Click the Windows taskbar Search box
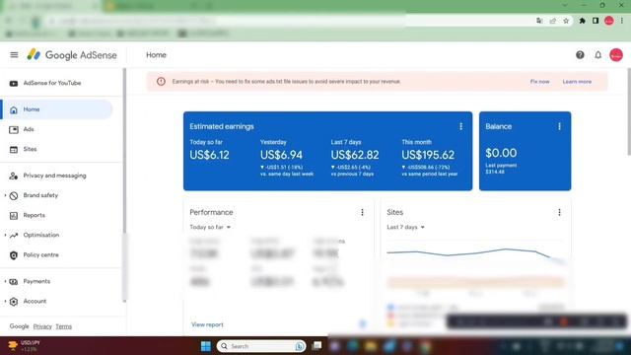This screenshot has height=355, width=631. 261,346
